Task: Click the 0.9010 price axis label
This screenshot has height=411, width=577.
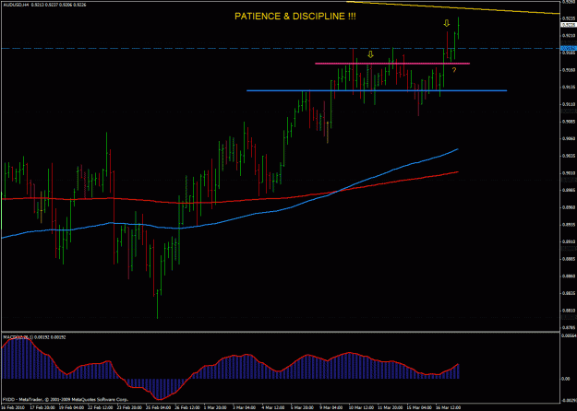Action: [x=569, y=173]
